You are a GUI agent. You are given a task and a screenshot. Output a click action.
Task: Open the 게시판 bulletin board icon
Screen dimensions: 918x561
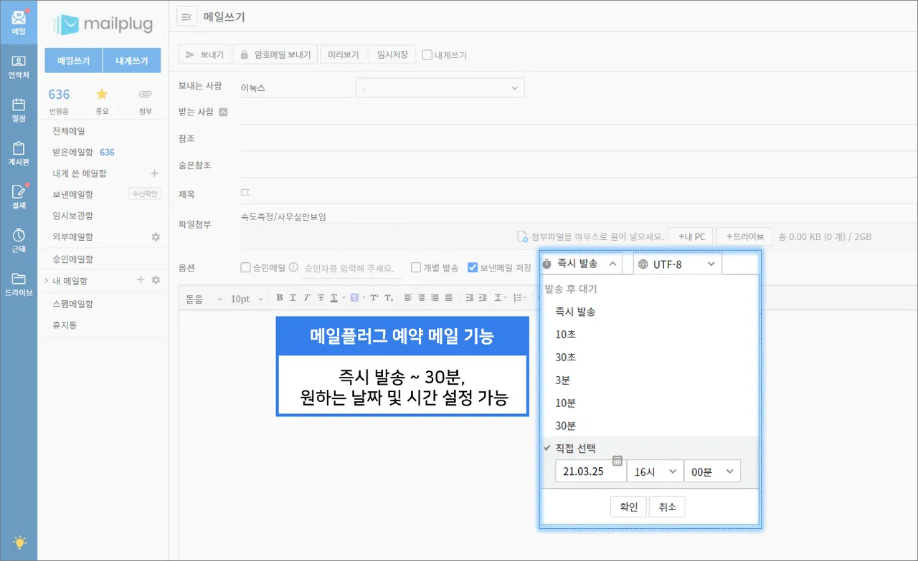19,153
